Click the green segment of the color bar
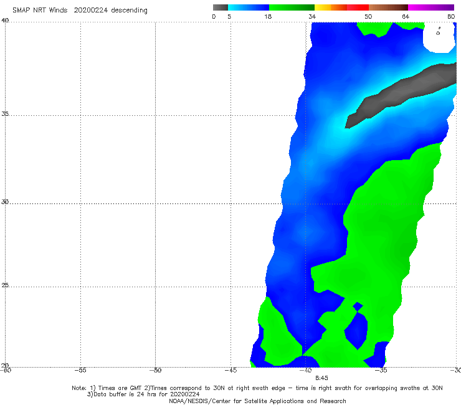Screen dimensions: 461x405 [x=292, y=7]
